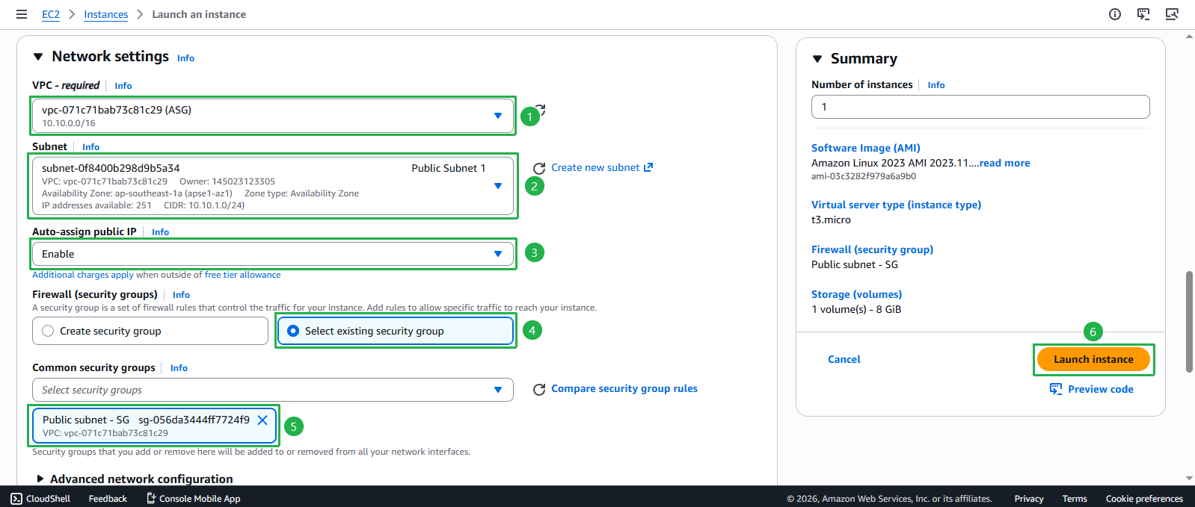Open the hamburger navigation menu
This screenshot has width=1195, height=507.
pyautogui.click(x=22, y=14)
